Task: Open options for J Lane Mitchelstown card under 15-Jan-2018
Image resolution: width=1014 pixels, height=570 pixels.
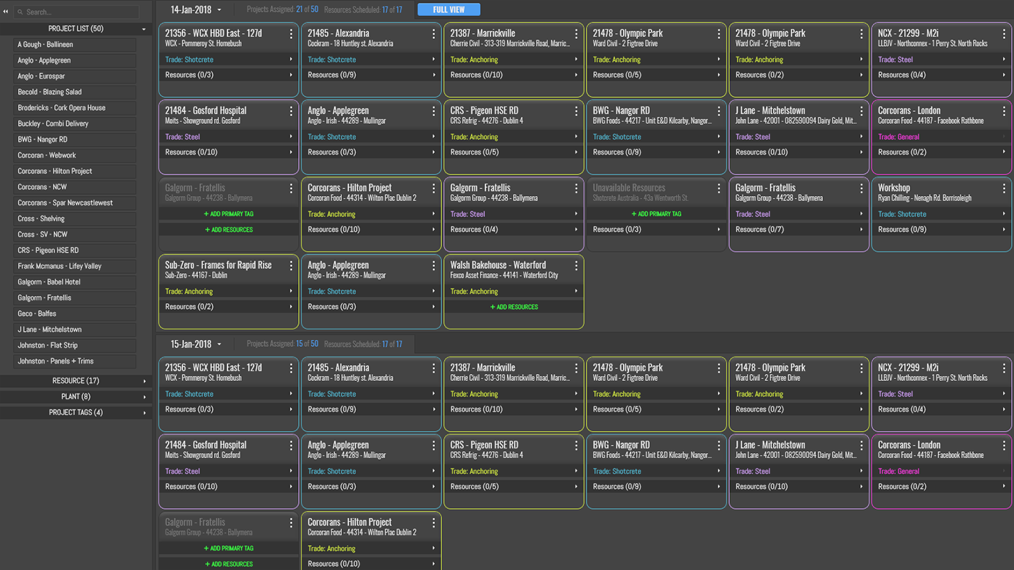Action: pos(861,446)
